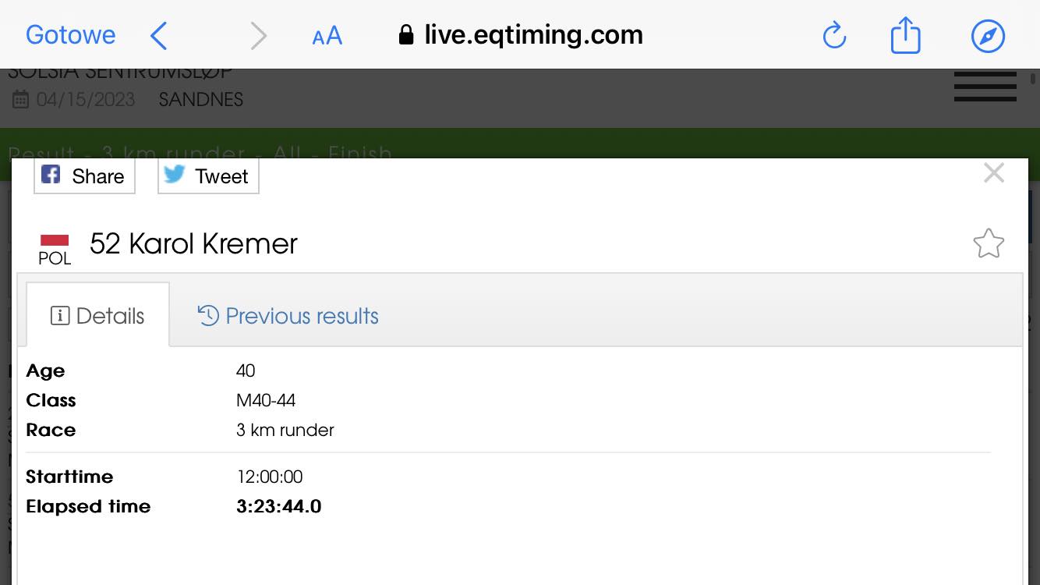This screenshot has height=585, width=1040.
Task: Open text size AA reader options
Action: 327,36
